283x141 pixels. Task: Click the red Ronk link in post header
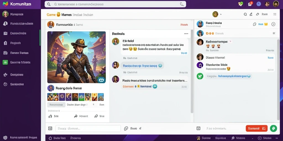(184, 25)
